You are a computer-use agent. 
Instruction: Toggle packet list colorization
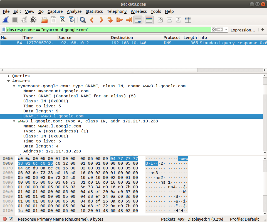point(149,20)
